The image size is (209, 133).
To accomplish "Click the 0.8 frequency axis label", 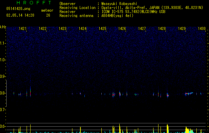I will click(3, 93).
